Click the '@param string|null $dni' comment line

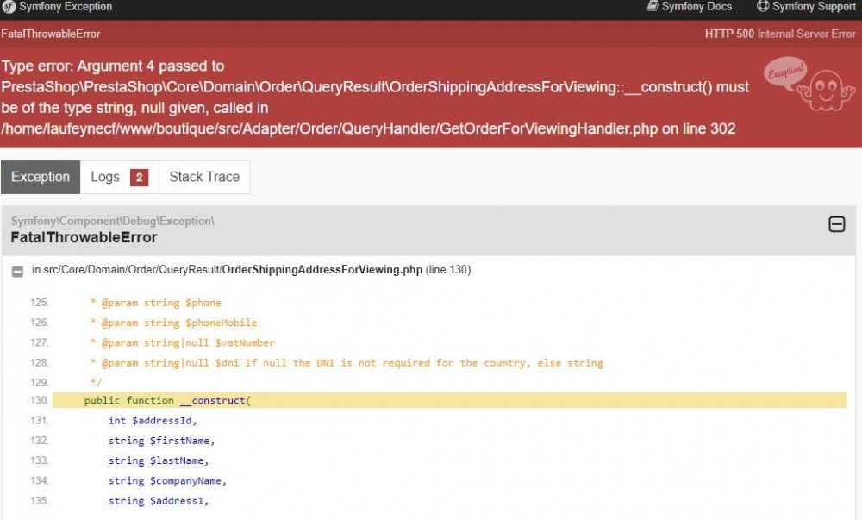point(347,363)
